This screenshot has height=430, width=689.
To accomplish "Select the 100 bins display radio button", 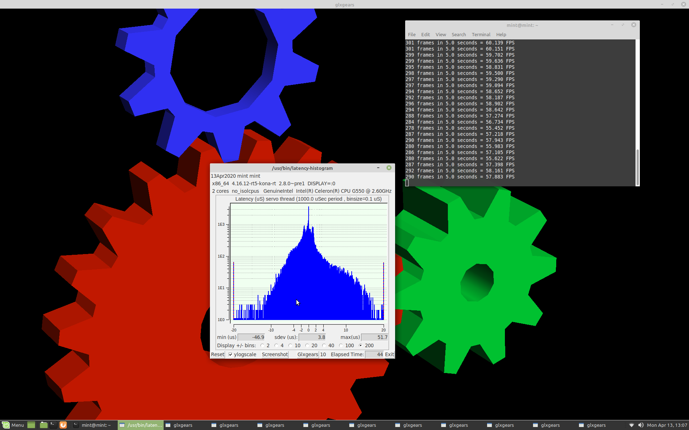I will (341, 345).
